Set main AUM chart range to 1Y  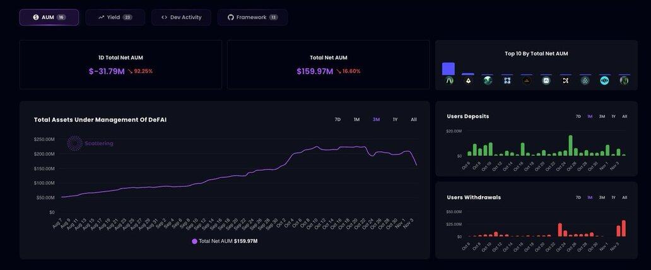[395, 119]
